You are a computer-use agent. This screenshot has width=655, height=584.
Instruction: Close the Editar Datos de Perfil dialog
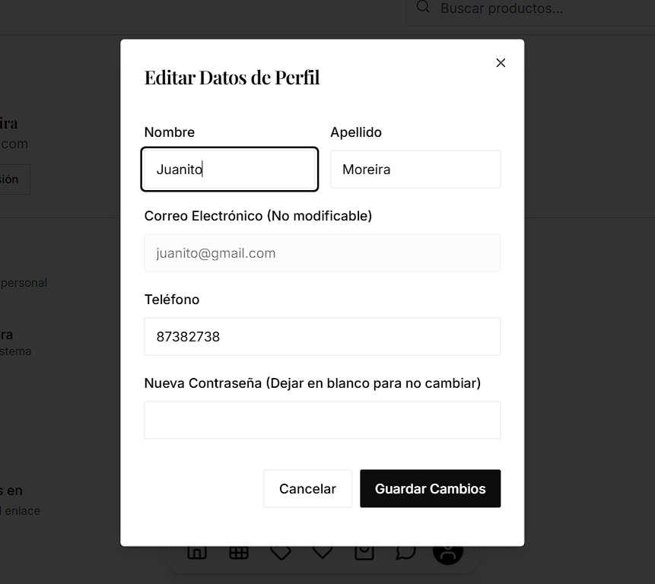(501, 62)
